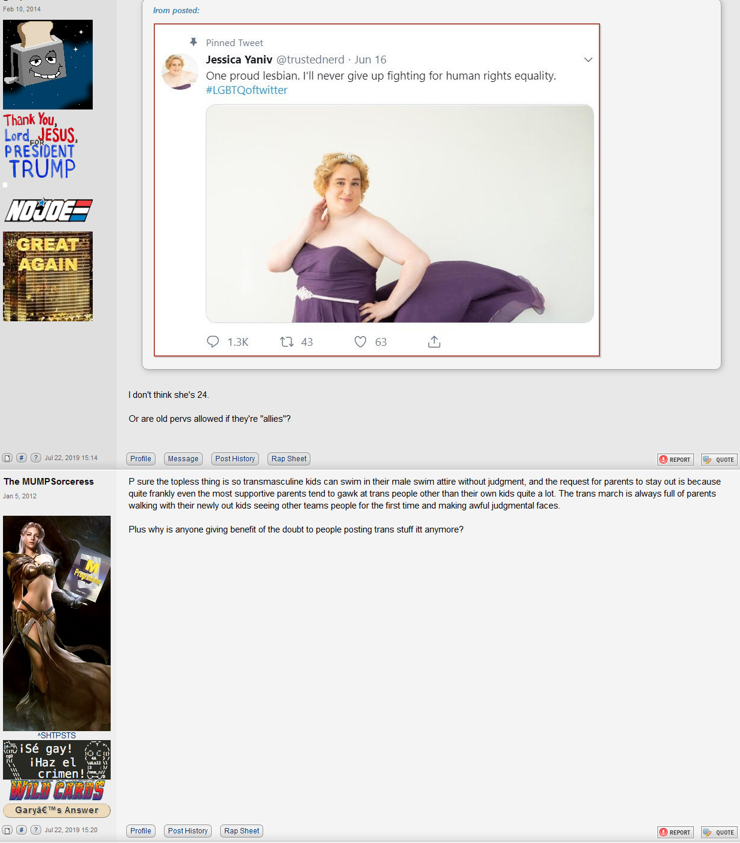Click the 'Irom posted:' quote header

pyautogui.click(x=176, y=11)
